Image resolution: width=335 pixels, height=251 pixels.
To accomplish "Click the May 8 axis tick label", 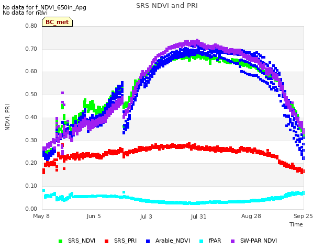I will 41,216.
